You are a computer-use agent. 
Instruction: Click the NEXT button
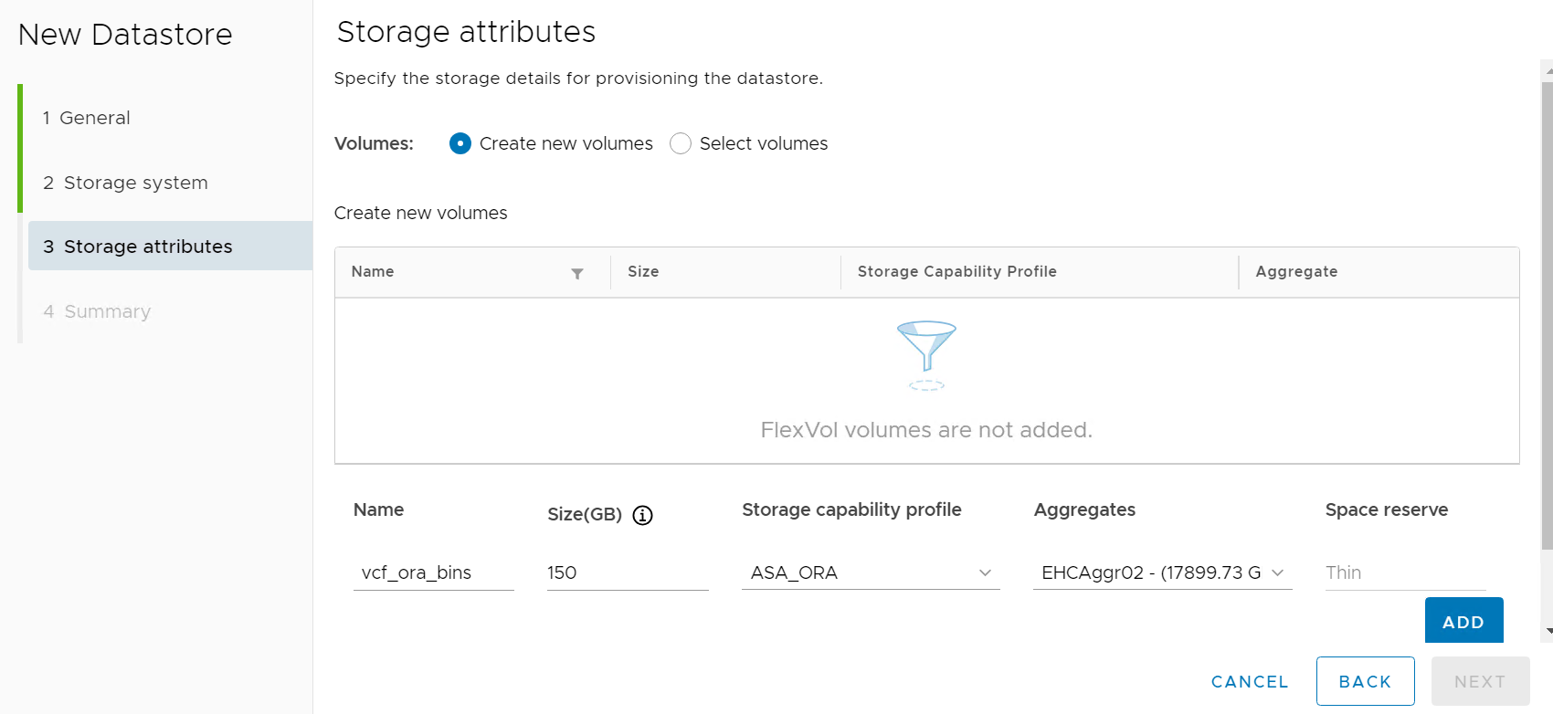pyautogui.click(x=1479, y=681)
